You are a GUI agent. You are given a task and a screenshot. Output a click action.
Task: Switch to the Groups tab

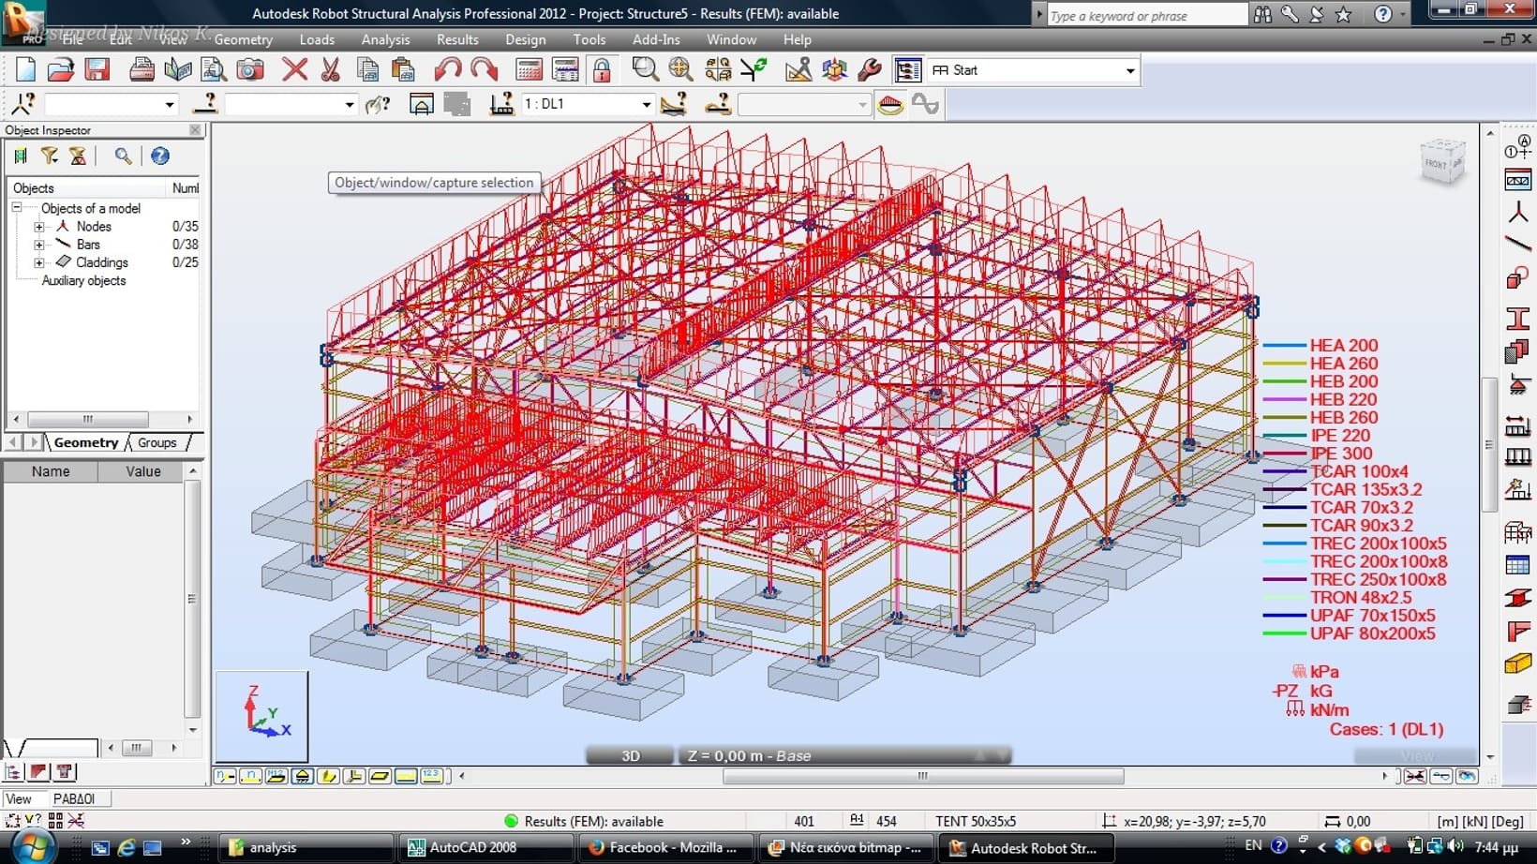157,442
